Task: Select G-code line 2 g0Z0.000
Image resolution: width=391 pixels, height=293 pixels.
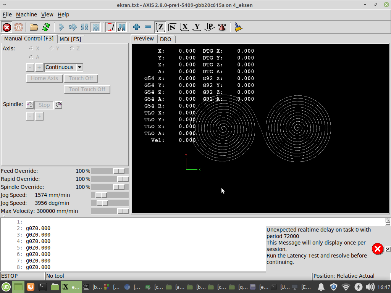Action: click(38, 228)
